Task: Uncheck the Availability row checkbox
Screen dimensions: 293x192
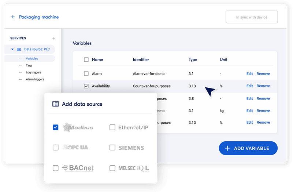Action: point(86,86)
